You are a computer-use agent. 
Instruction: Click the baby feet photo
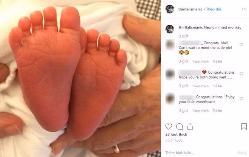click(80, 78)
